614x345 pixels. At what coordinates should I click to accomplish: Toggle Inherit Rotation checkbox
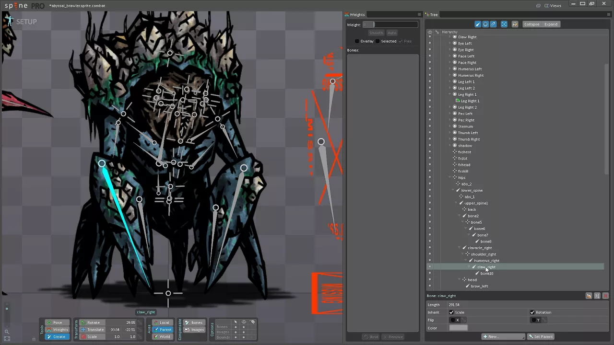coord(532,312)
